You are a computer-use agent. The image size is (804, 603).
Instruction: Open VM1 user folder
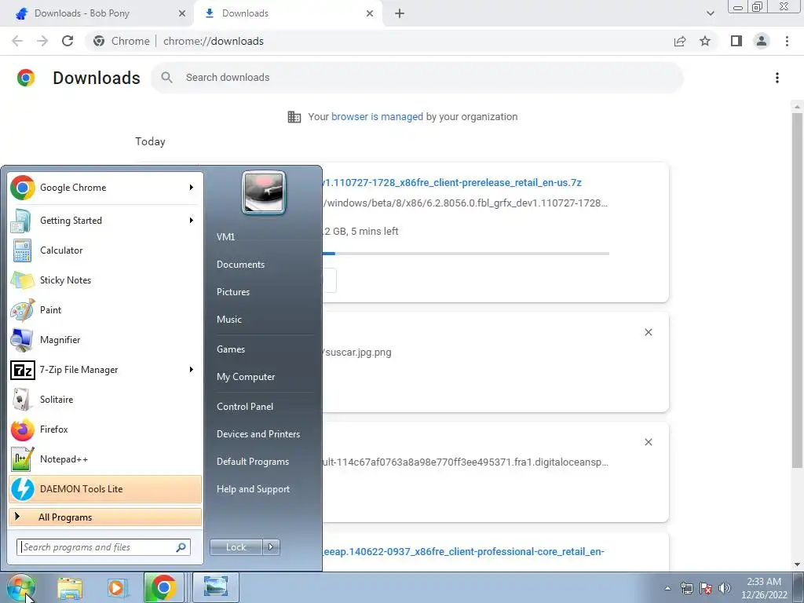[225, 237]
